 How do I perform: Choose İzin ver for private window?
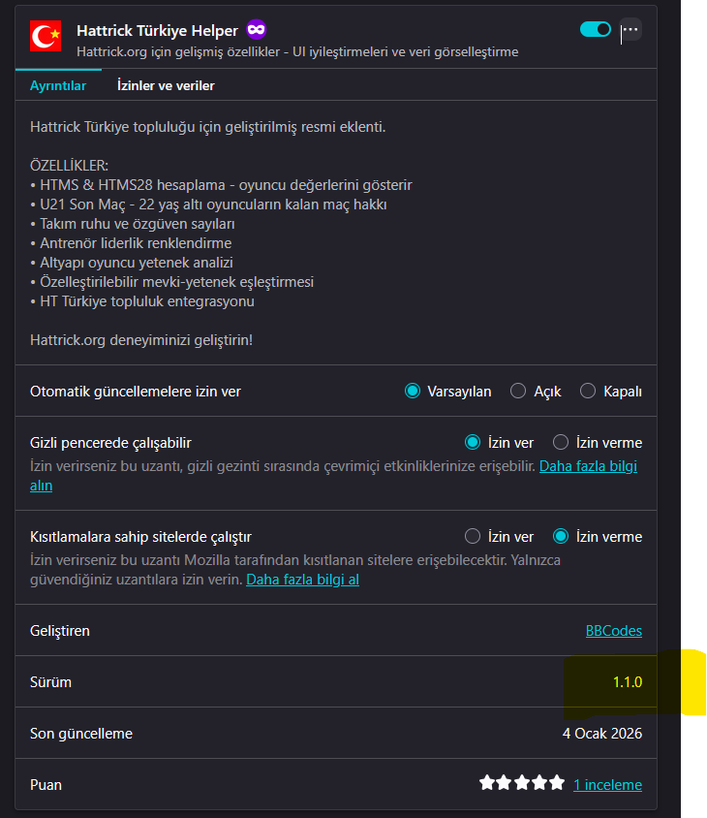point(473,442)
